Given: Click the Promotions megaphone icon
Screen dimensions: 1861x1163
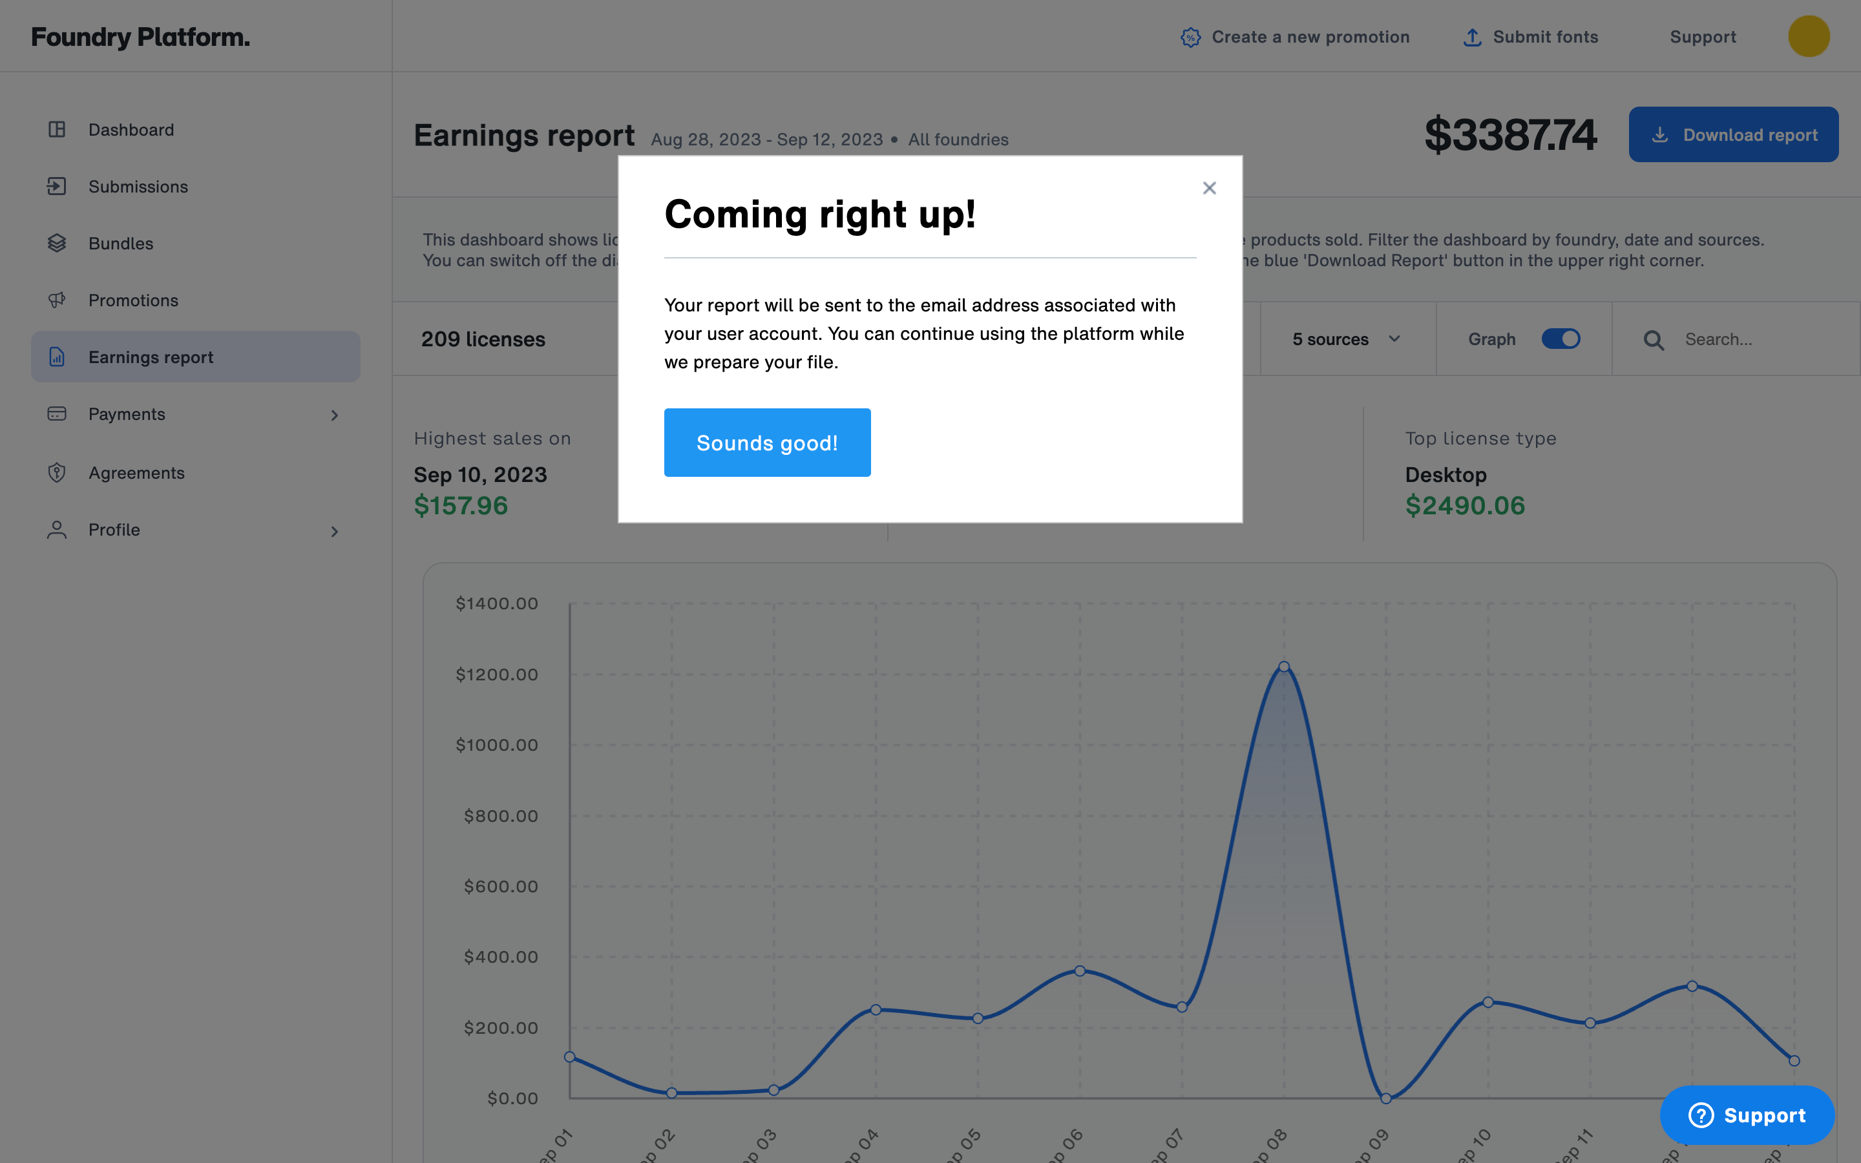Looking at the screenshot, I should pyautogui.click(x=57, y=300).
